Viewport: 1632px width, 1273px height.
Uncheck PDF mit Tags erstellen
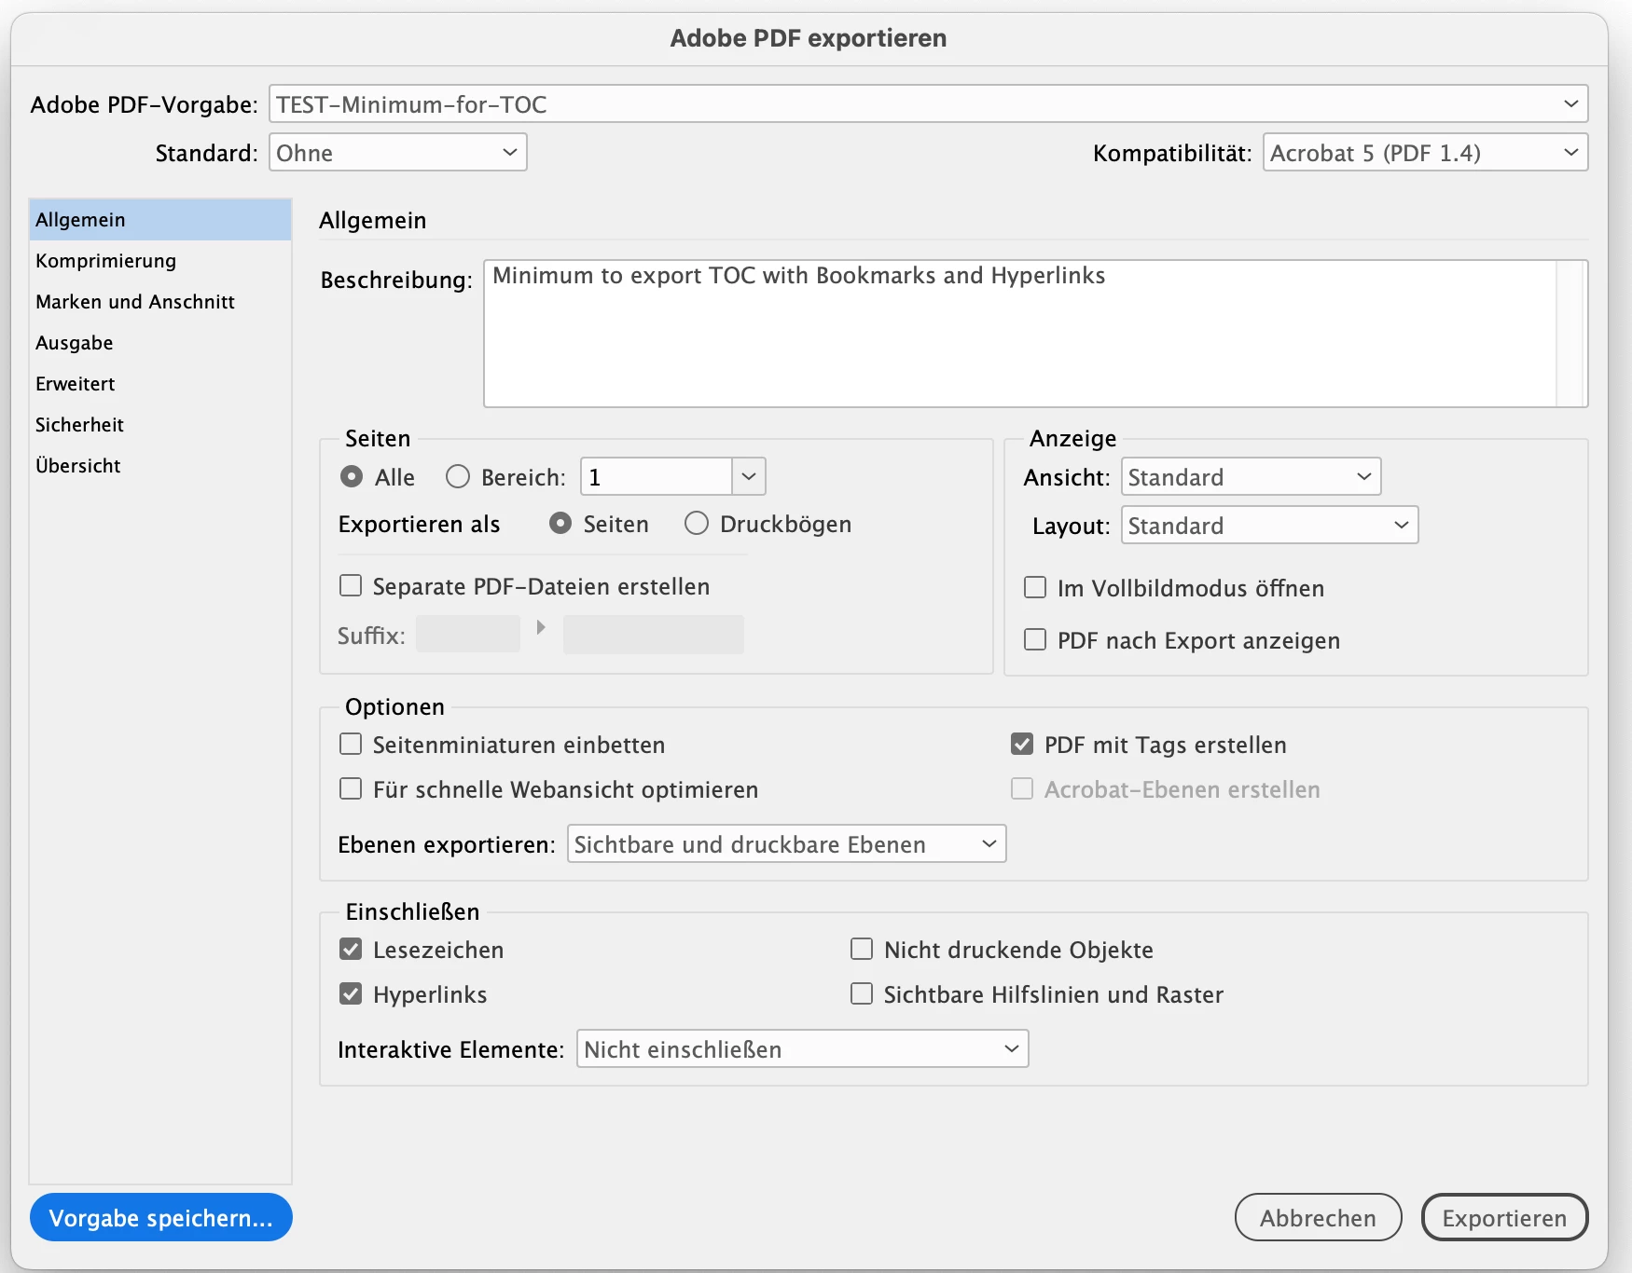click(x=1022, y=744)
